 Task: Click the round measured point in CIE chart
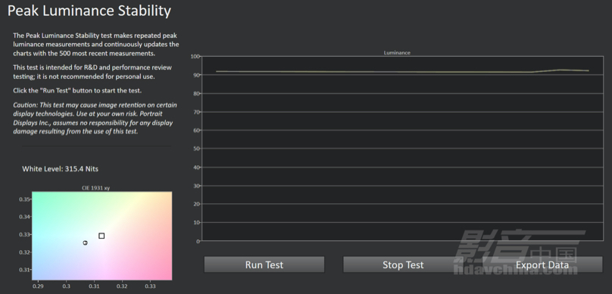coord(85,242)
